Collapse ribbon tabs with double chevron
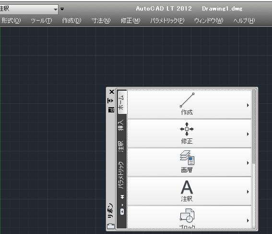Image resolution: width=272 pixels, height=234 pixels. 122,197
